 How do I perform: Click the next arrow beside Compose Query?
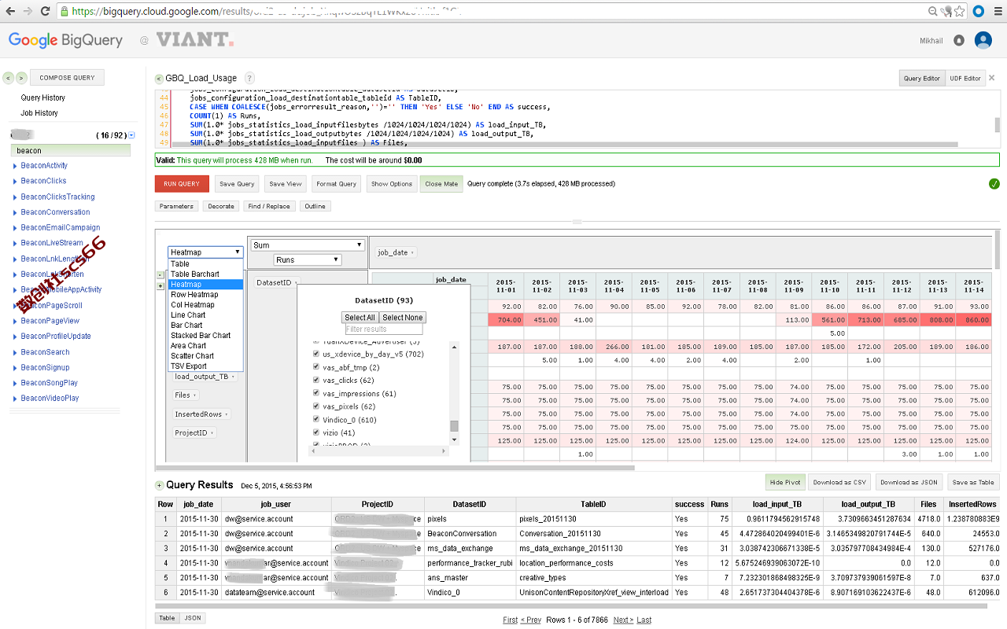[x=21, y=78]
